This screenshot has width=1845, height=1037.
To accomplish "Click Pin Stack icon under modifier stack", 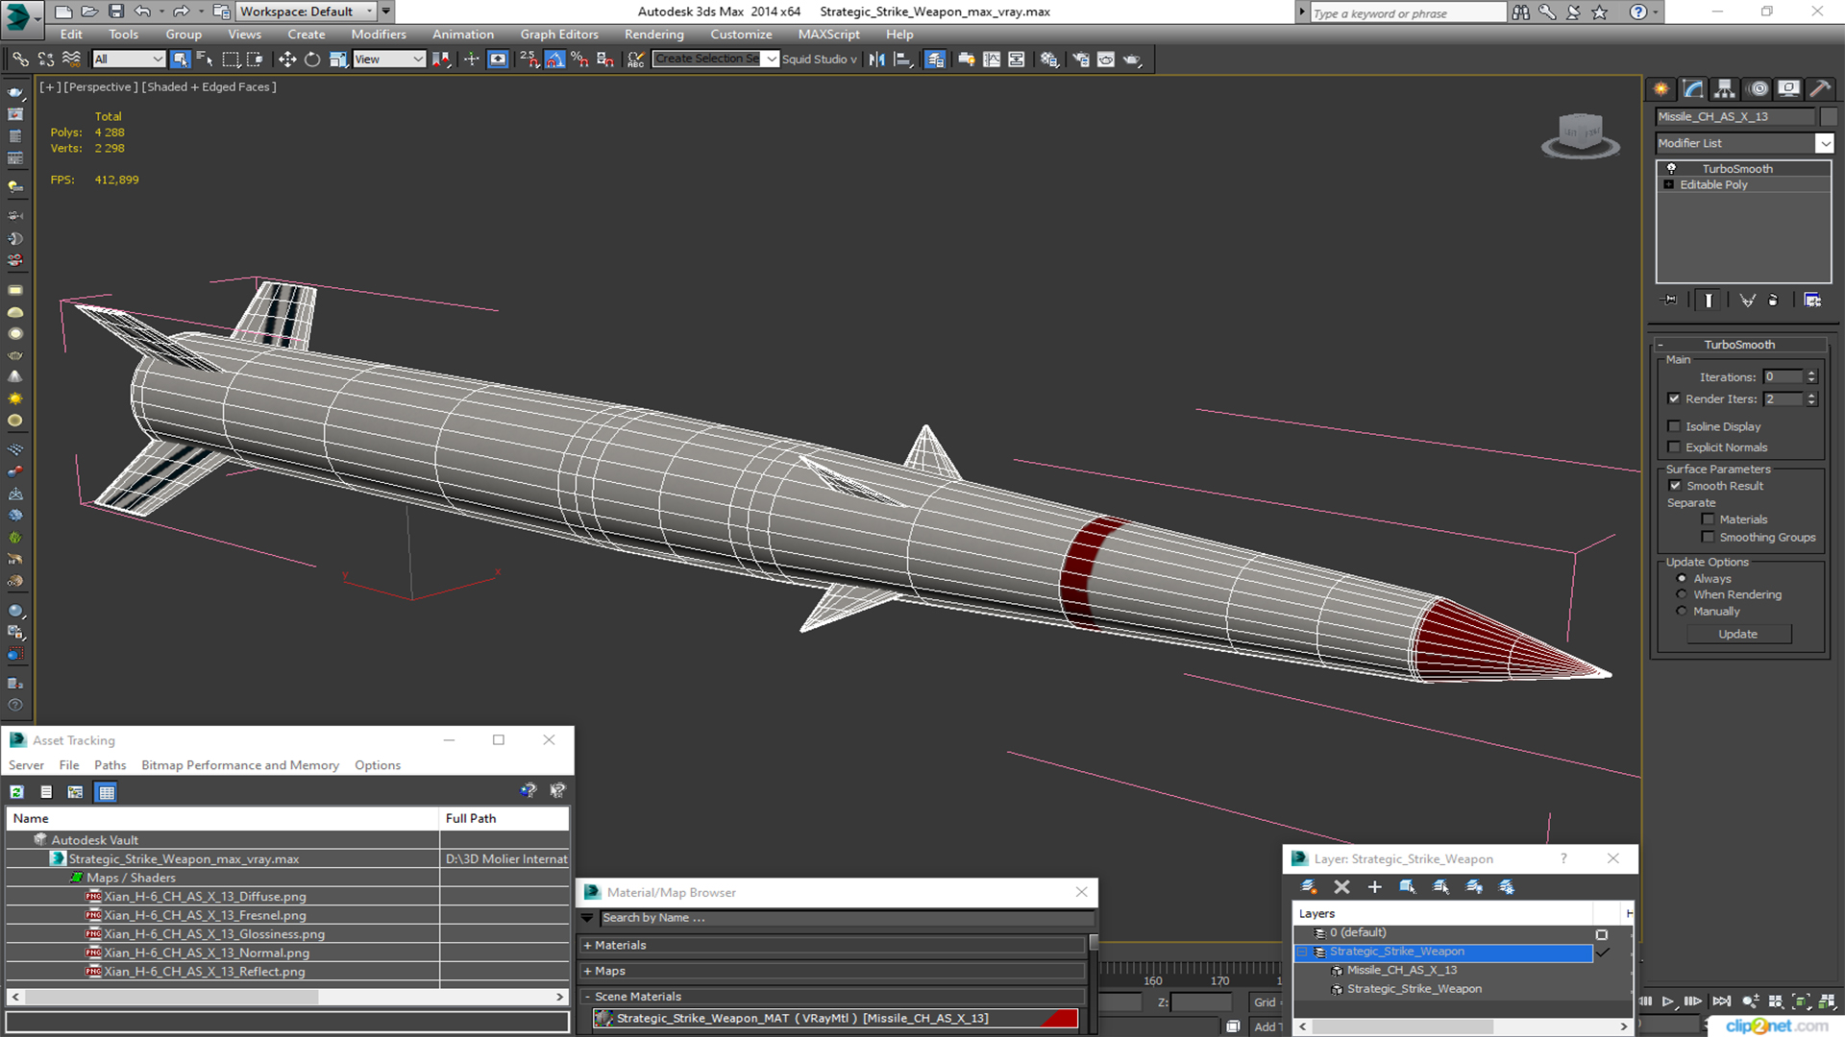I will click(x=1670, y=301).
